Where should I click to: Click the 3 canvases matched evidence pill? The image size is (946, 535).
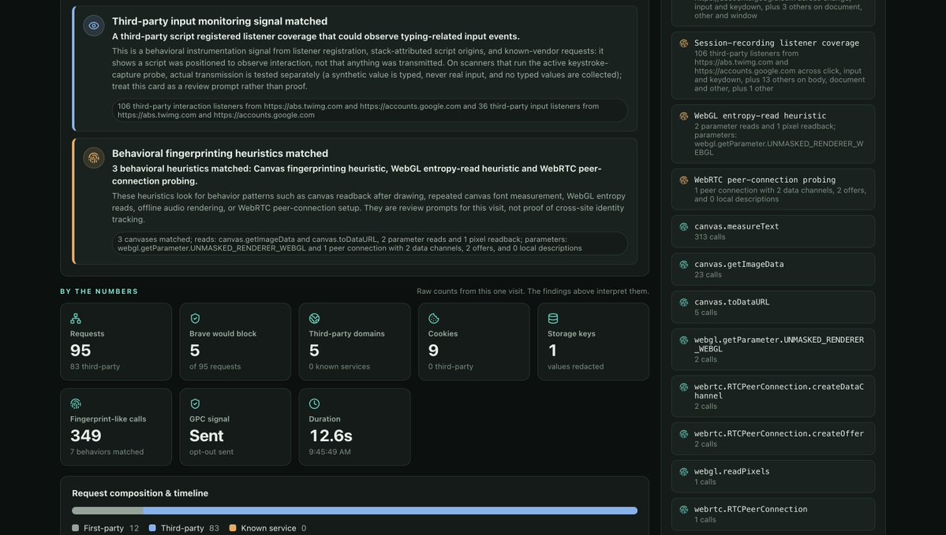(x=370, y=243)
